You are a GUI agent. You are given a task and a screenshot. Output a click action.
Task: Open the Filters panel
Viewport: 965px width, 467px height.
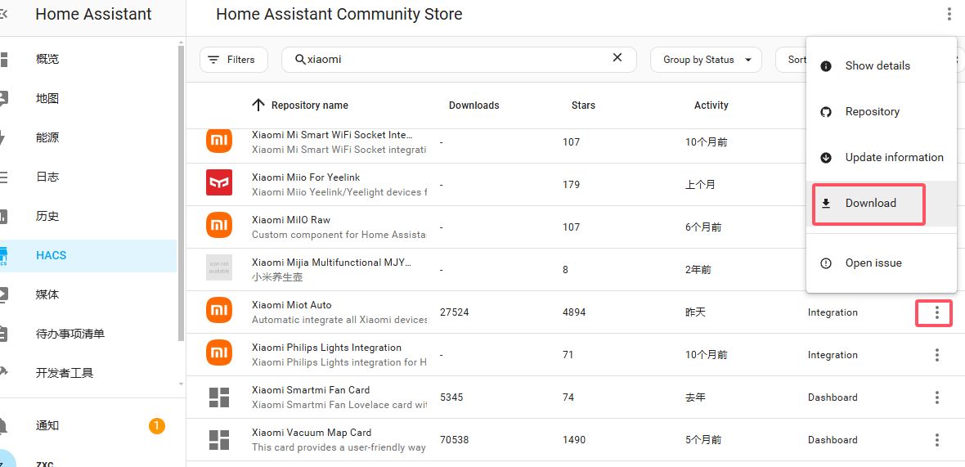(232, 60)
